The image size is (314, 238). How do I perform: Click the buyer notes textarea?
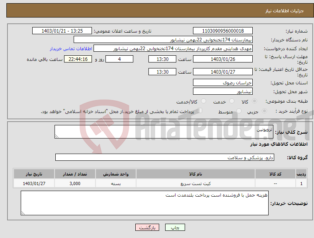[x=144, y=203]
